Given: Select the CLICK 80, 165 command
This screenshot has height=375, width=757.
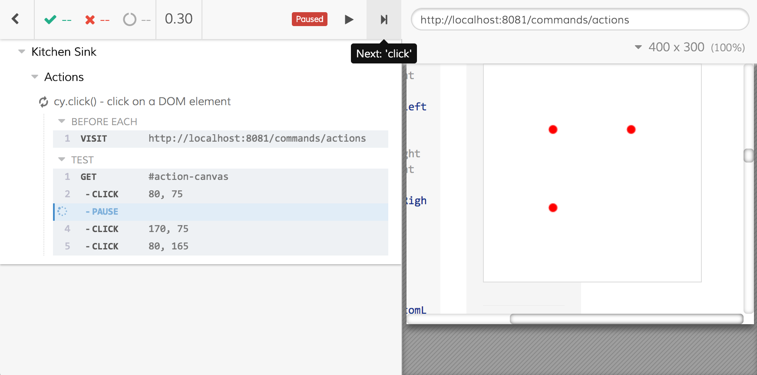Looking at the screenshot, I should pos(221,246).
